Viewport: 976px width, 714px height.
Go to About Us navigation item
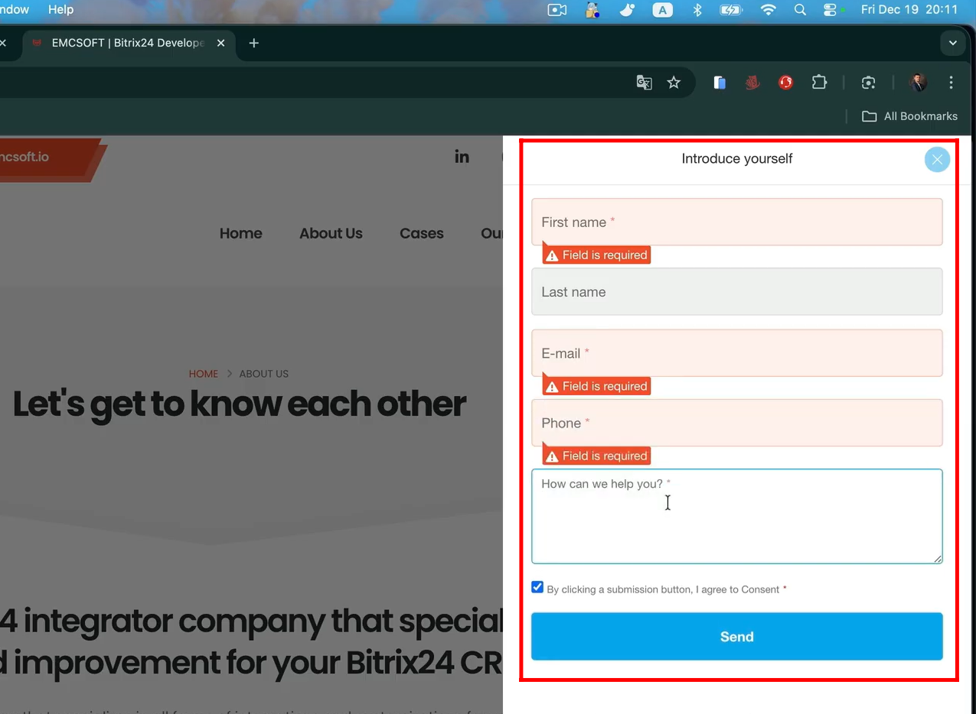pos(331,233)
